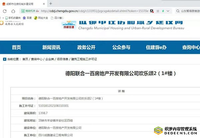This screenshot has height=138, width=200.
Task: Open the 公众参与 navigation menu
Action: 121,47
